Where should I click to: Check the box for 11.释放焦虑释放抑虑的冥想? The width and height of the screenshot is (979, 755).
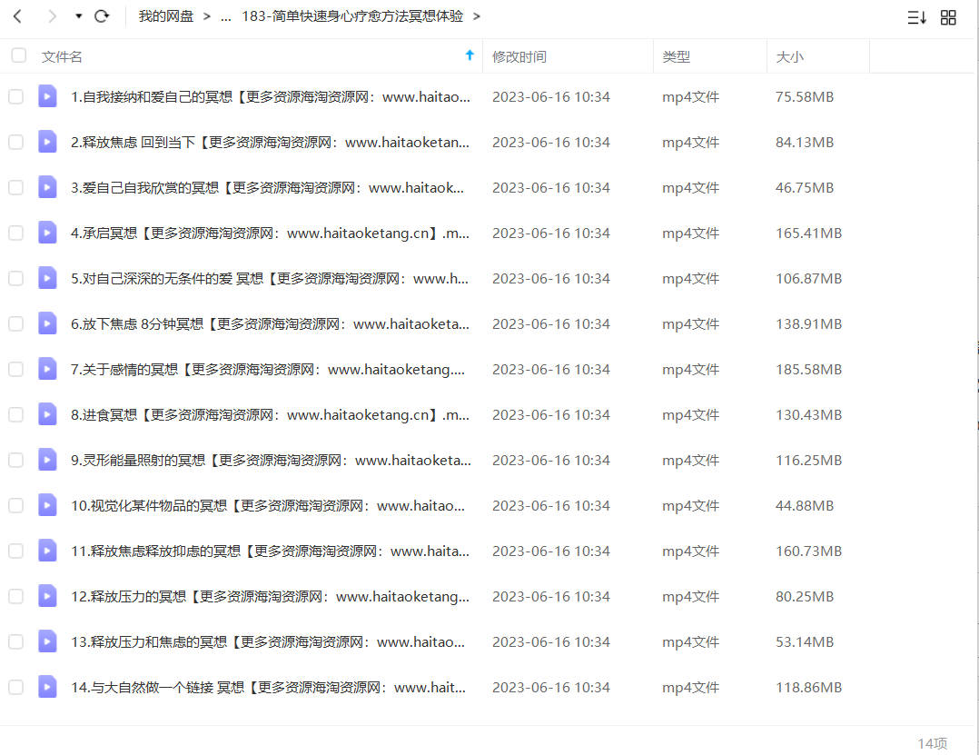coord(15,551)
